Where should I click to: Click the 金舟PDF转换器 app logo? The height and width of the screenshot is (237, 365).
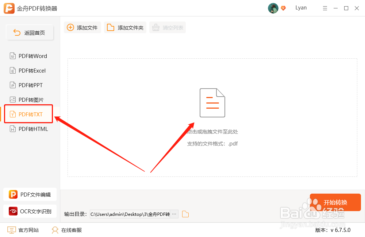pos(9,8)
